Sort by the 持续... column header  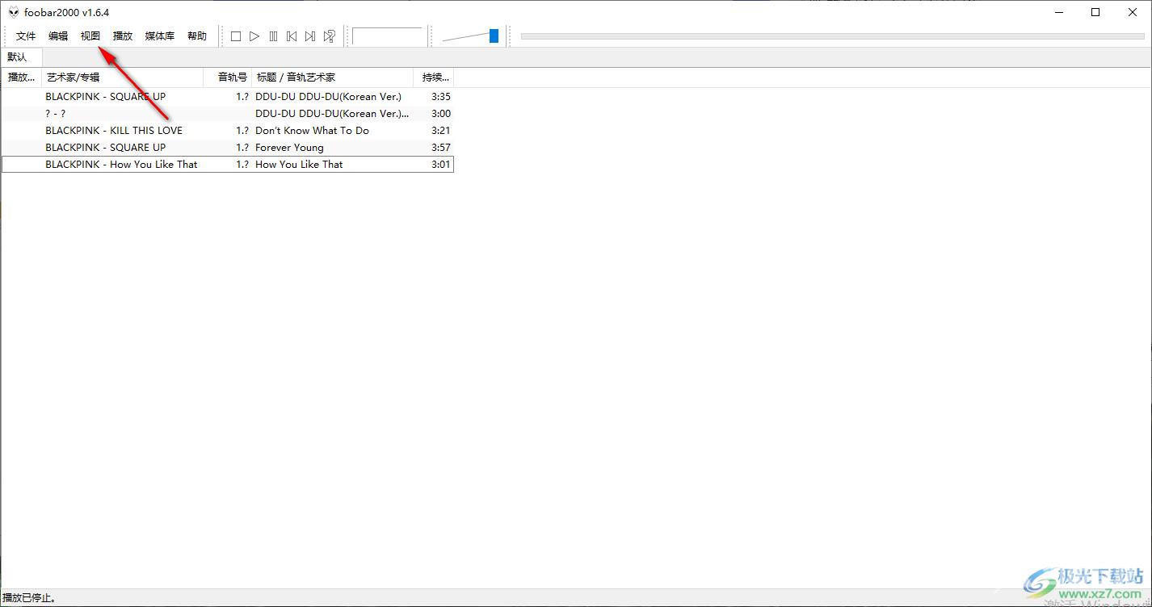click(x=434, y=77)
